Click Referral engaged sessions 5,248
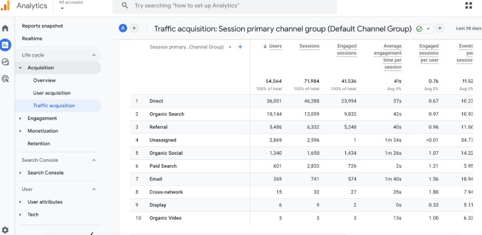The height and width of the screenshot is (235, 482). [350, 127]
